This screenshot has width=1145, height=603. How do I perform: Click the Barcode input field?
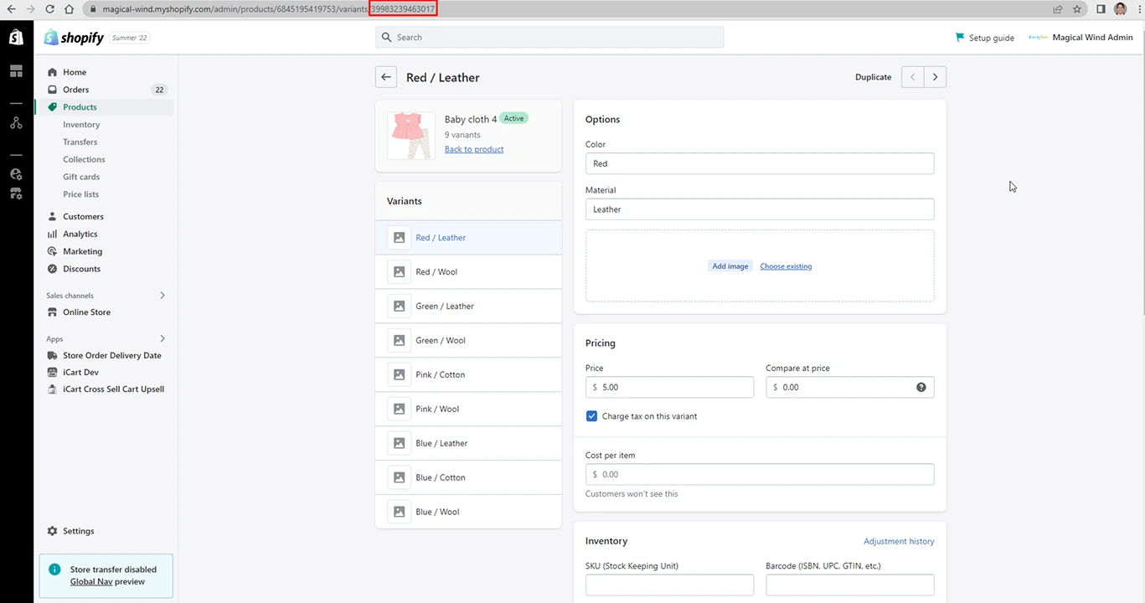849,585
